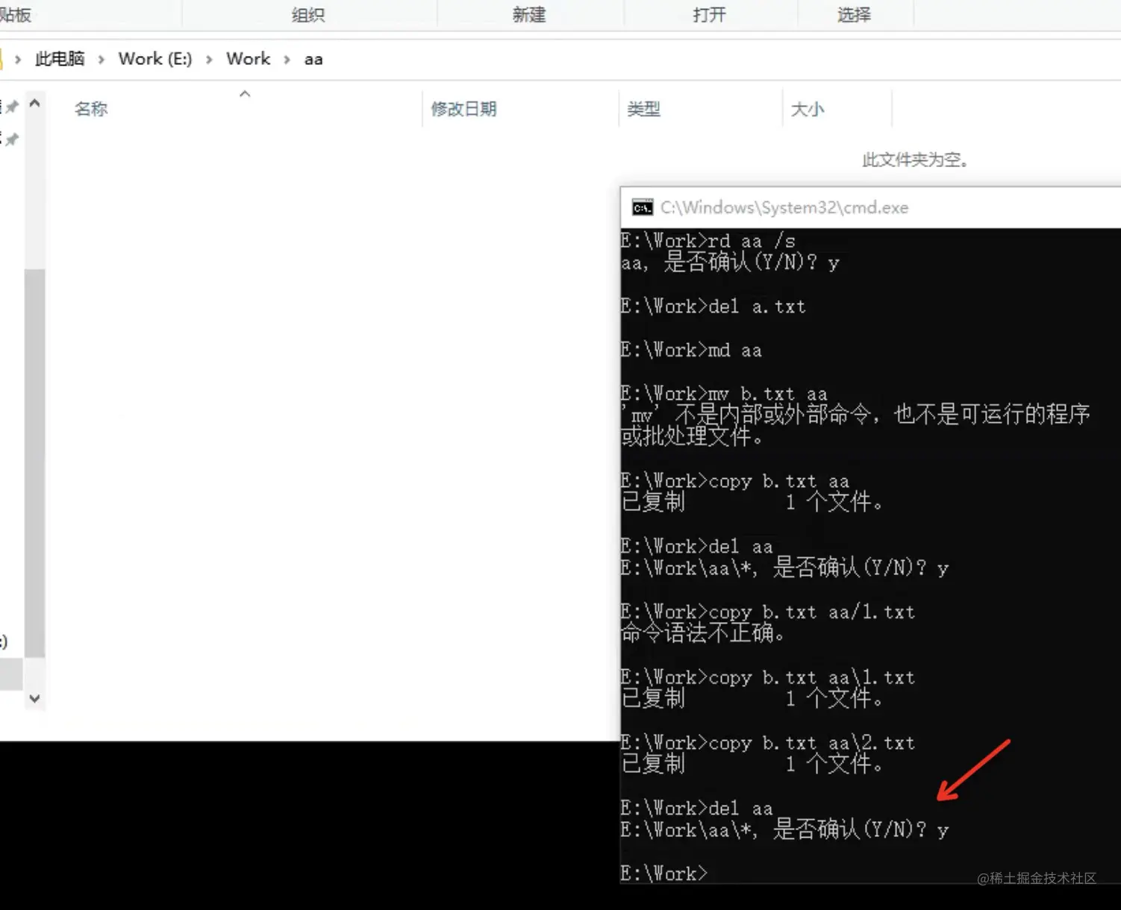Click the E:\Work> prompt at terminal bottom
Viewport: 1121px width, 910px height.
click(663, 873)
